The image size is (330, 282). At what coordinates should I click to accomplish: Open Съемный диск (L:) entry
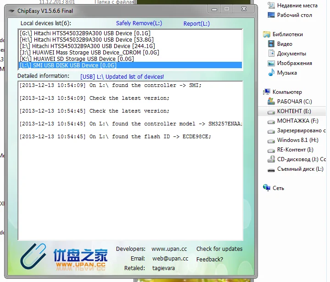coord(300,169)
